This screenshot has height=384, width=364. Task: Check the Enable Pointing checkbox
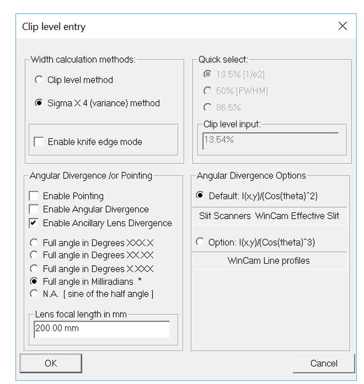pyautogui.click(x=34, y=196)
